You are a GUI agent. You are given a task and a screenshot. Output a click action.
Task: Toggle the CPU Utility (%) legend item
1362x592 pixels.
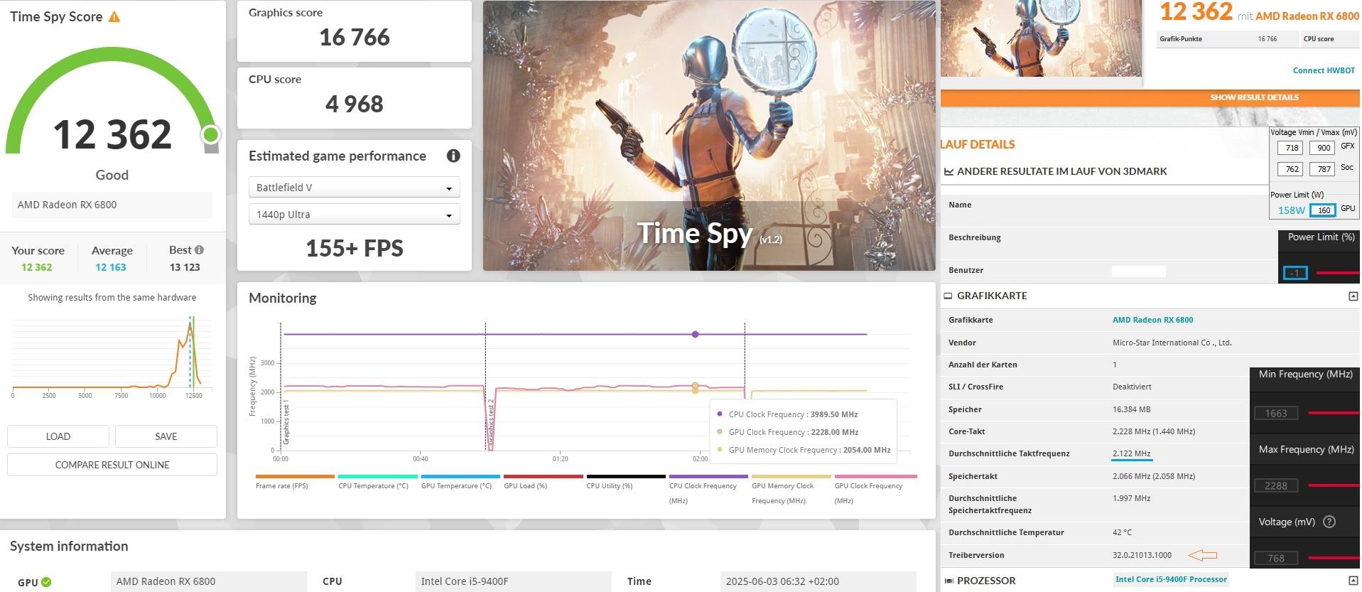pos(626,482)
